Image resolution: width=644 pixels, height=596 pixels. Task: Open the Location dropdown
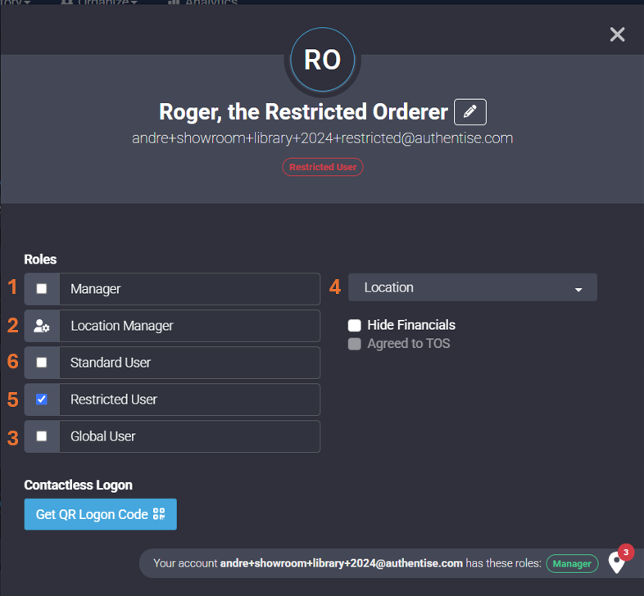click(473, 288)
